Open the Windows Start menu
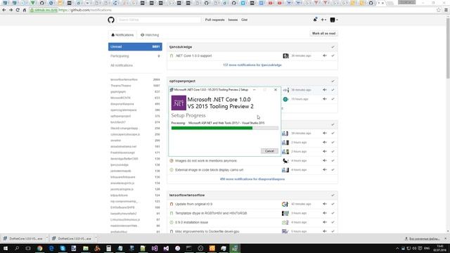The image size is (450, 253). (5, 248)
